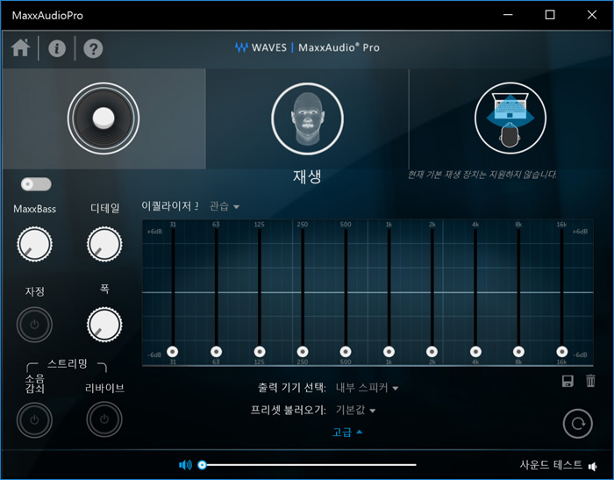Go to the home screen icon

[x=21, y=47]
